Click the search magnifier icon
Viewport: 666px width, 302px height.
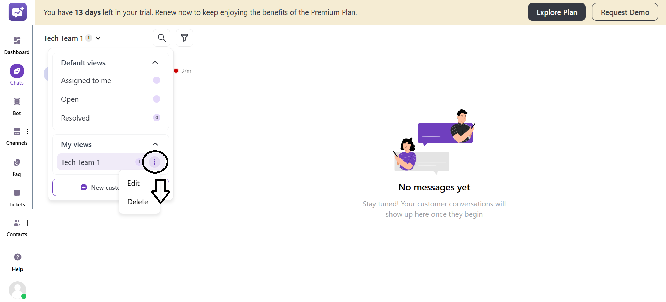tap(162, 38)
